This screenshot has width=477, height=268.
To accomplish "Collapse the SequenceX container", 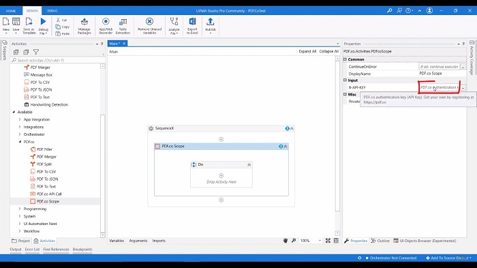I will click(x=292, y=128).
